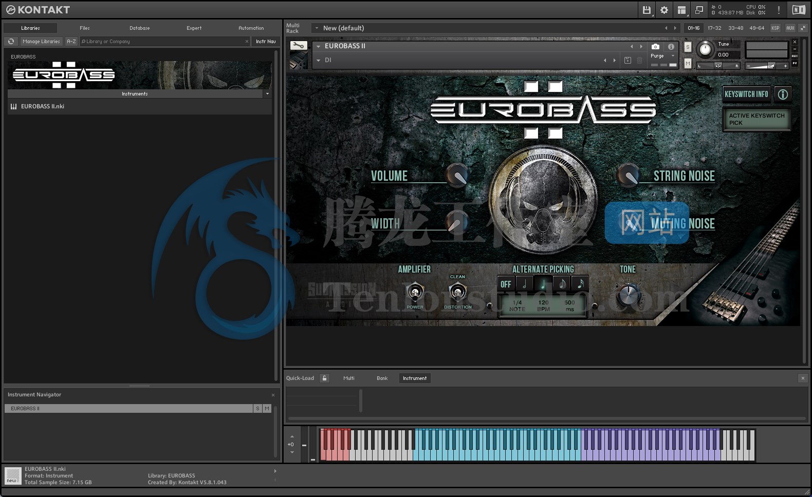Select eighth-note alternate picking button
Viewport: 812px width, 497px height.
click(x=562, y=284)
